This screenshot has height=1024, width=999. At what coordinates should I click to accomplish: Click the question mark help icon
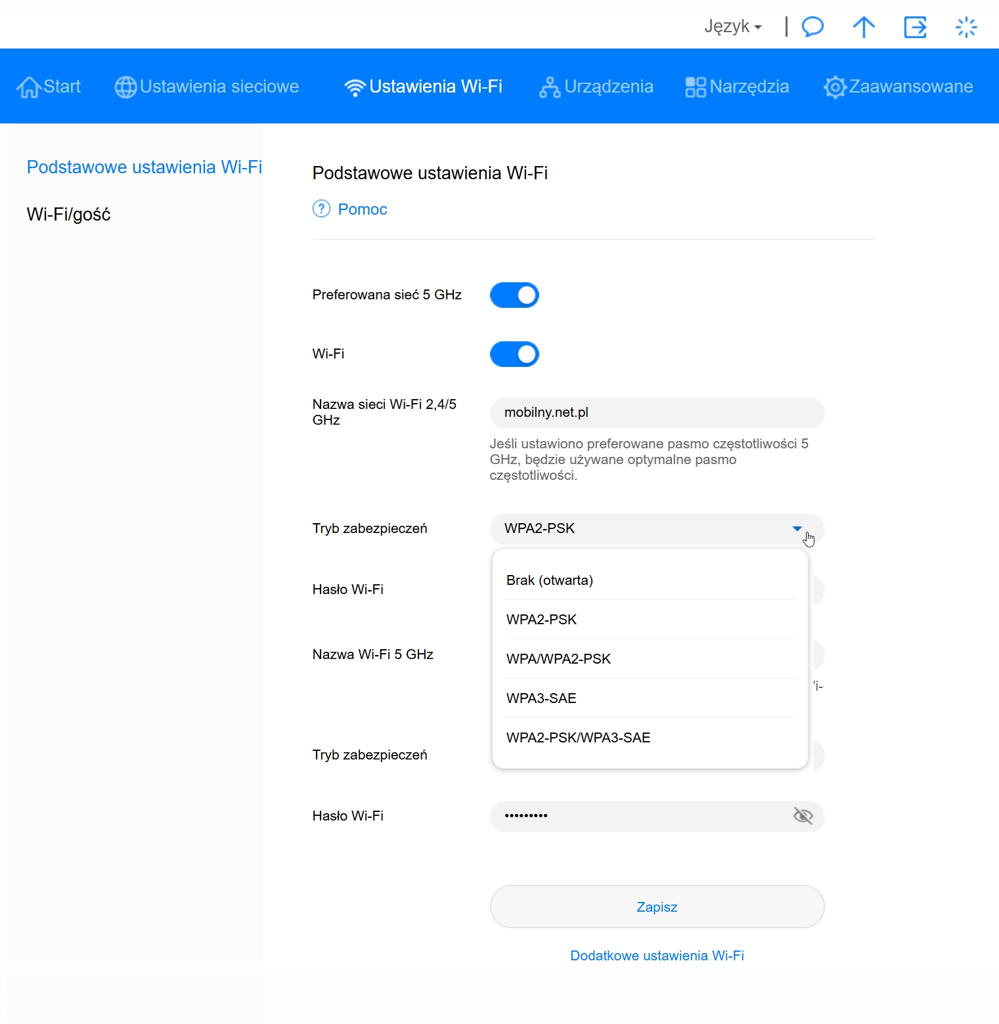pos(321,209)
